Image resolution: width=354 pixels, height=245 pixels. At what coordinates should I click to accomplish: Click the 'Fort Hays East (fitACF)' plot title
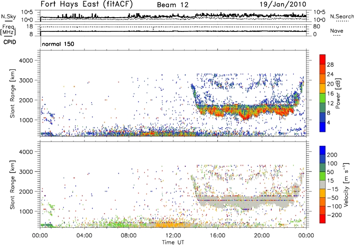[x=87, y=4]
